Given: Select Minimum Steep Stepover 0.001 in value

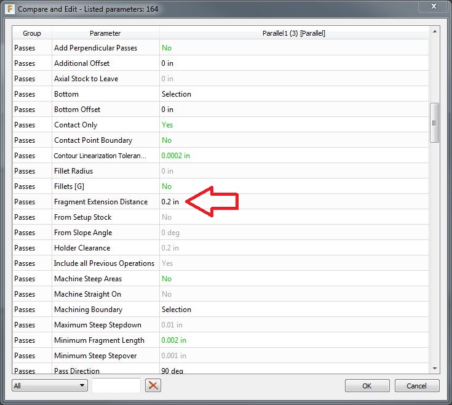Looking at the screenshot, I should (174, 356).
